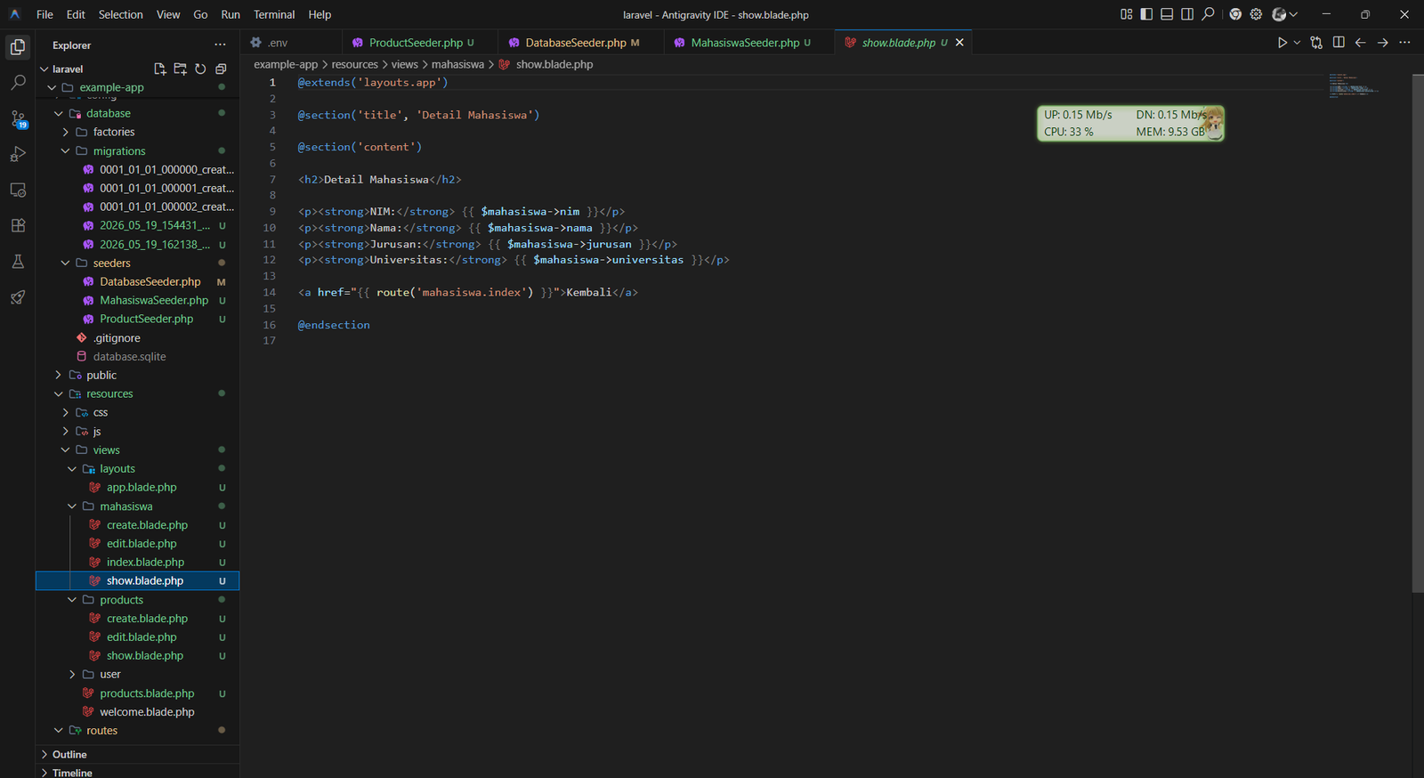Open the Run and Debug view

point(18,154)
